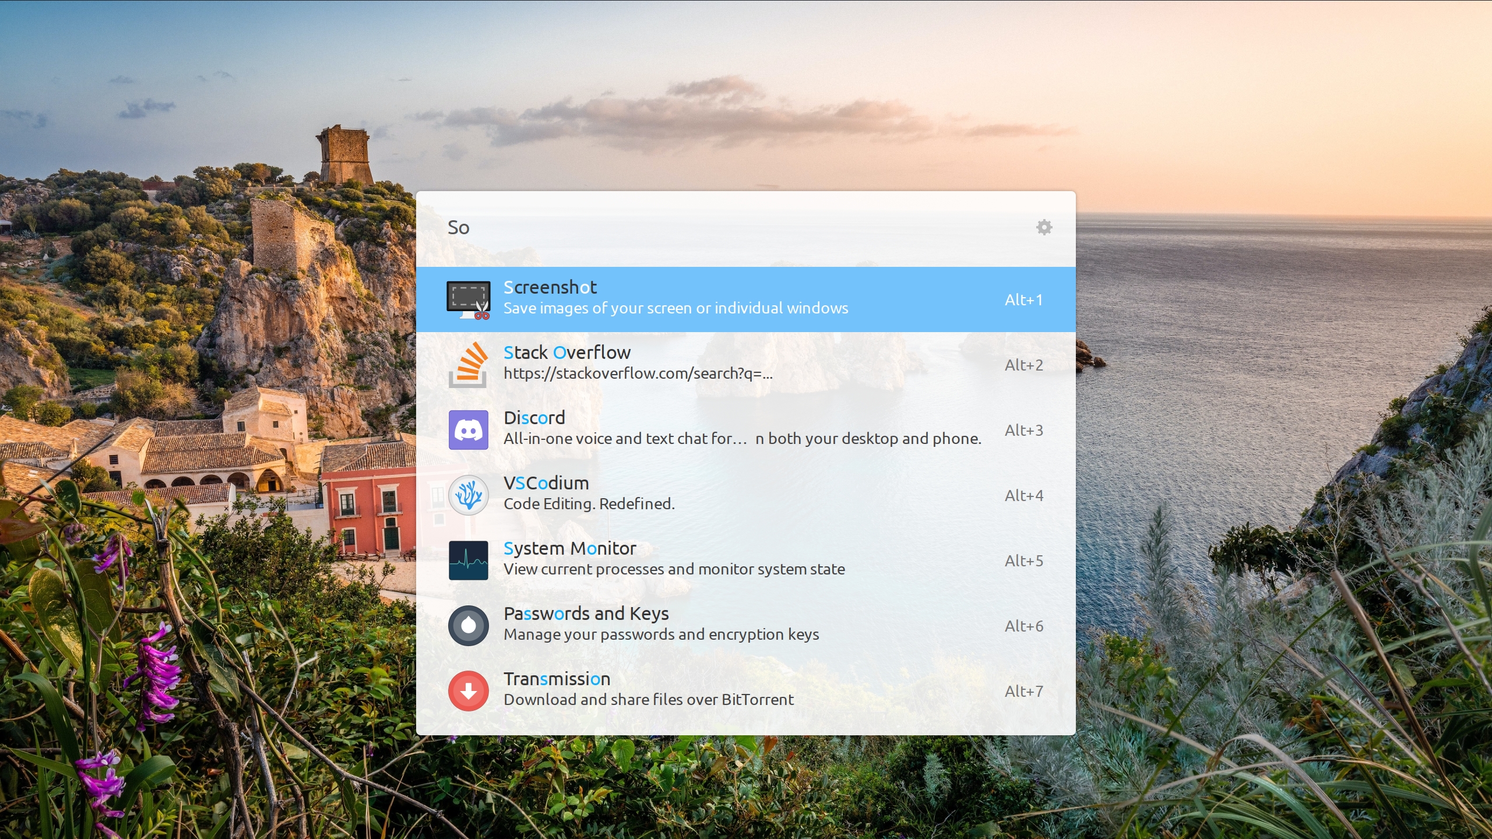The width and height of the screenshot is (1492, 839).
Task: Click the Transmission app icon
Action: pos(469,691)
